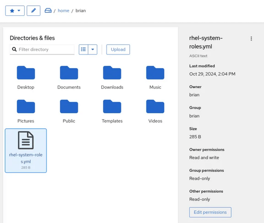
Task: Open the Videos folder icon
Action: click(x=155, y=107)
